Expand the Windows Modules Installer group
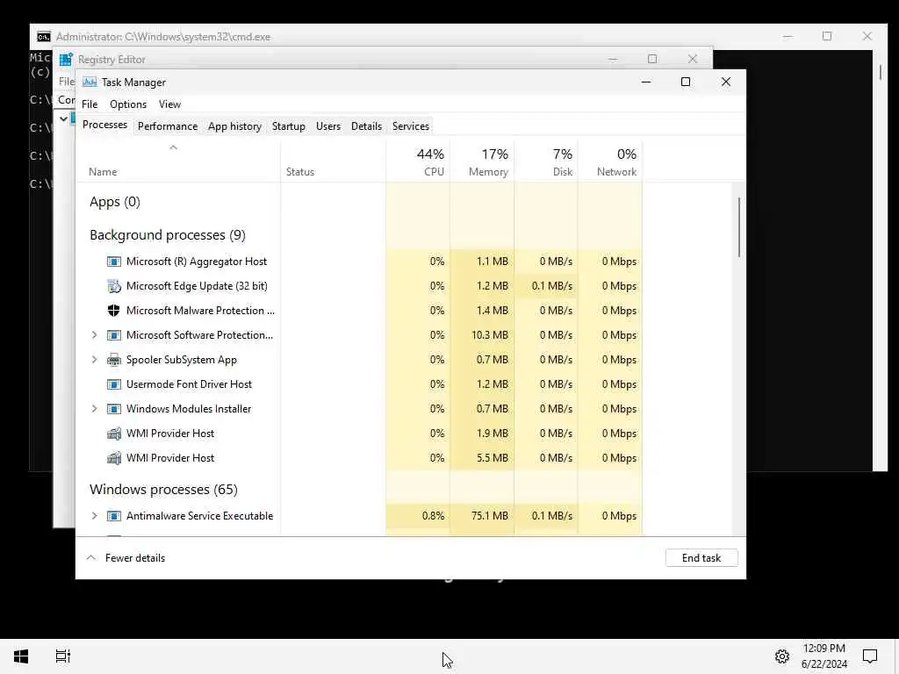 tap(94, 409)
